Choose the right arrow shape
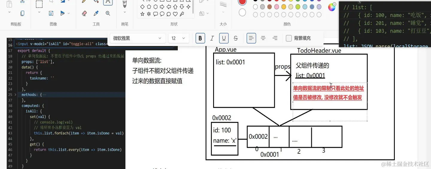This screenshot has width=431, height=169. [x=162, y=7]
